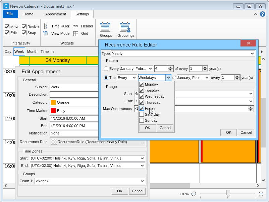269x202 pixels.
Task: Click the zoom in plus icon
Action: [x=261, y=194]
